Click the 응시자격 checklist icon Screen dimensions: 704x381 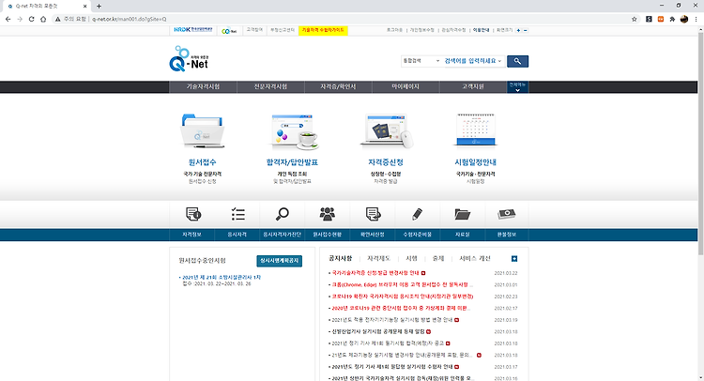click(x=237, y=214)
